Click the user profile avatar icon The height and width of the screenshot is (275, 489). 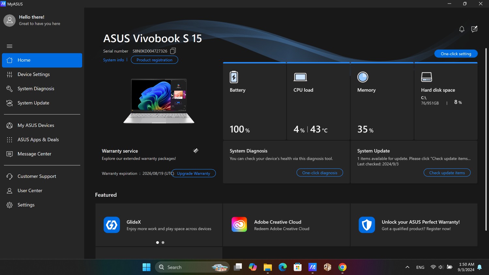point(9,20)
